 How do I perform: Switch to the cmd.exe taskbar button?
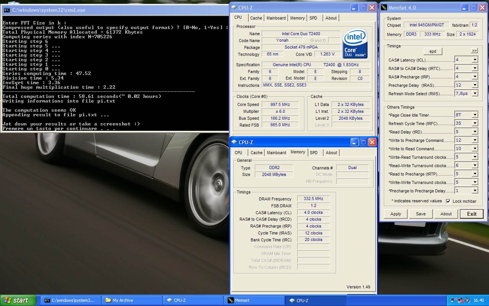71,300
